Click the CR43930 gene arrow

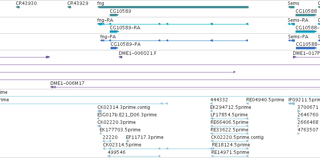click(18, 8)
